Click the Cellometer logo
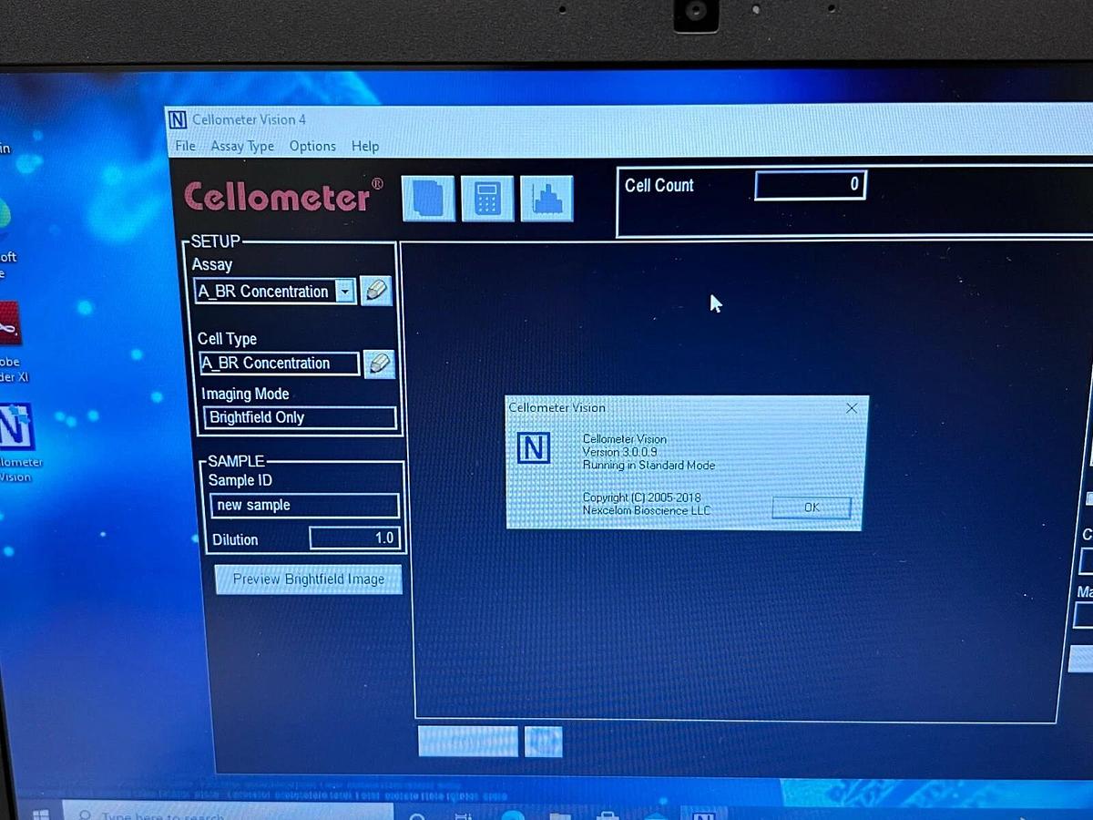 (283, 196)
